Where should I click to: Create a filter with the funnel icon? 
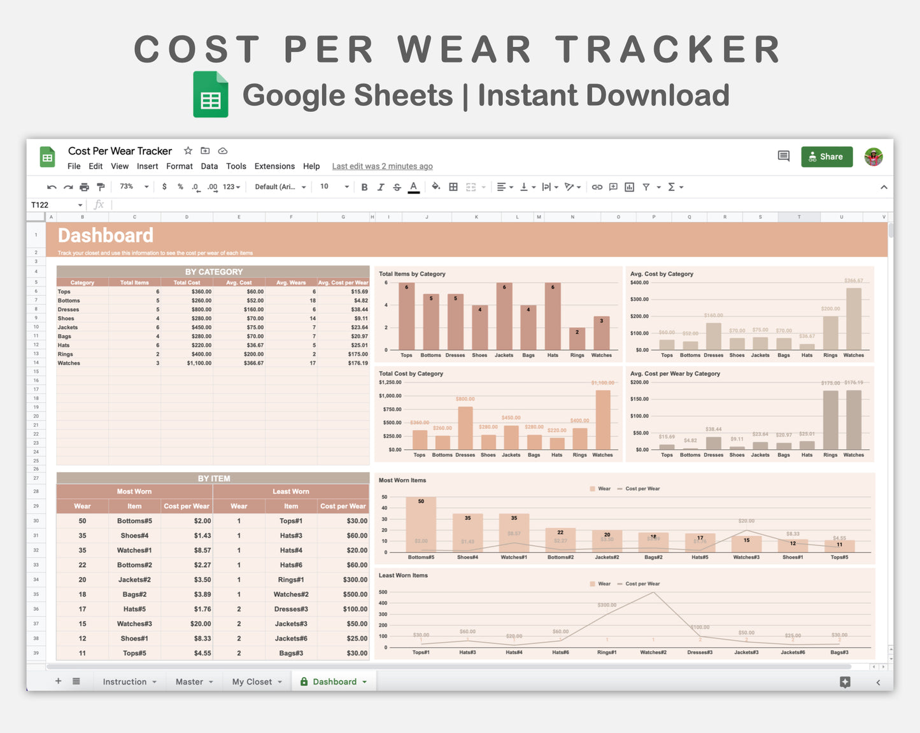click(x=646, y=186)
